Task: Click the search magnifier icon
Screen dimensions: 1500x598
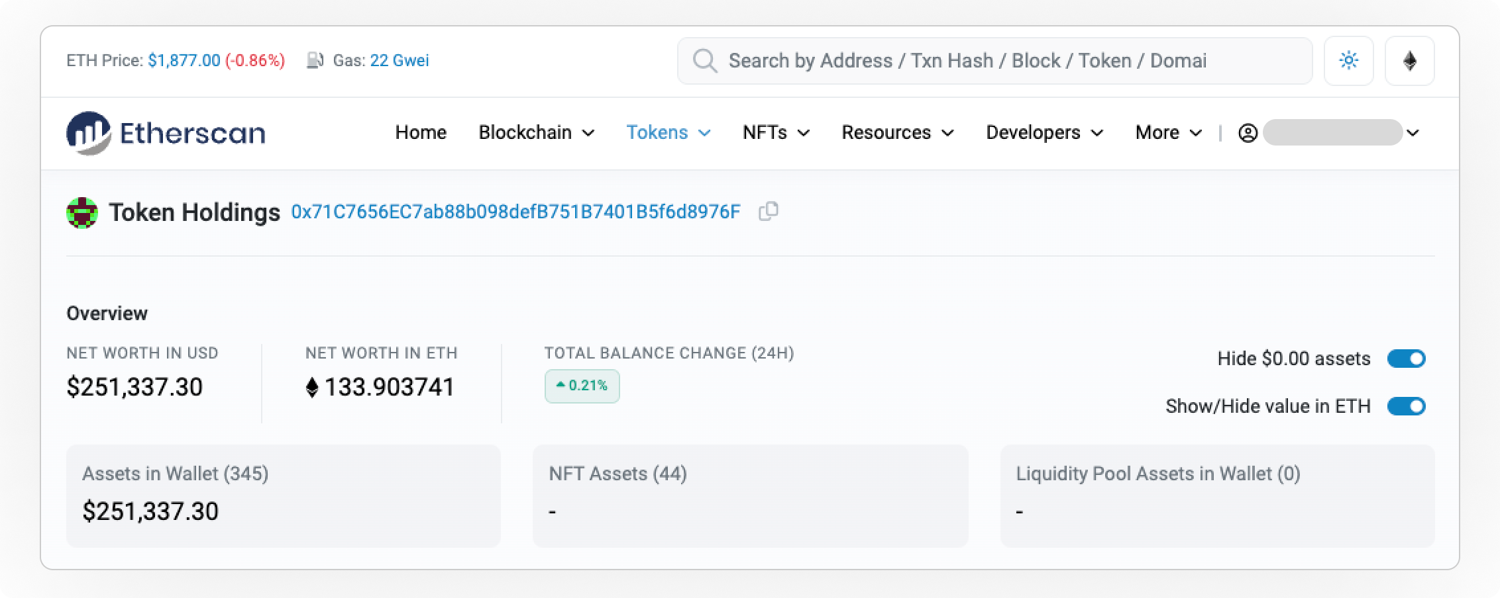Action: 704,61
